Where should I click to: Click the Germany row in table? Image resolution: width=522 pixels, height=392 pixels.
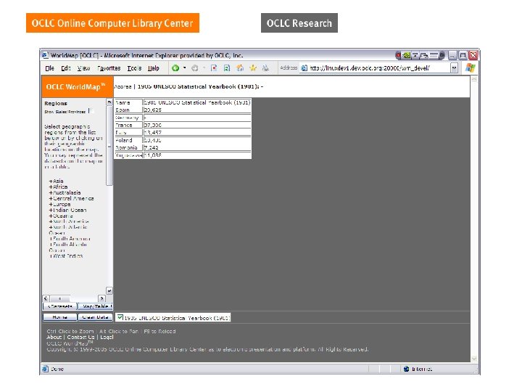pos(183,118)
